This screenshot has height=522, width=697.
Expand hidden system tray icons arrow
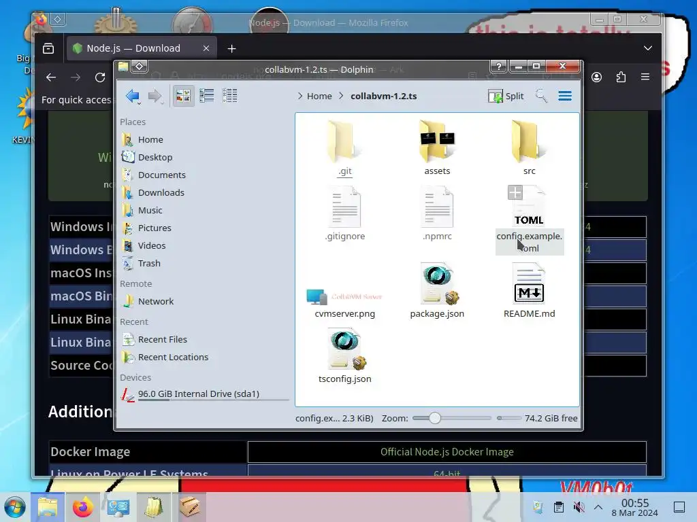coord(598,507)
